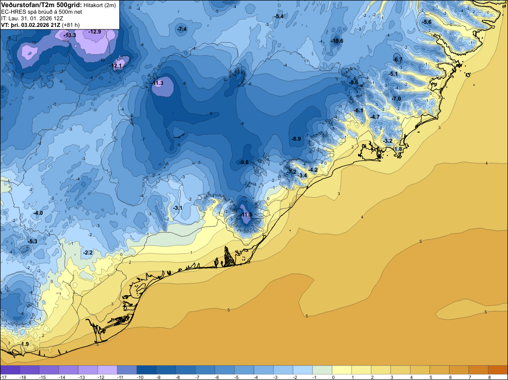508x380 pixels.
Task: Click the -15 tick label in the legend
Action: click(x=42, y=377)
